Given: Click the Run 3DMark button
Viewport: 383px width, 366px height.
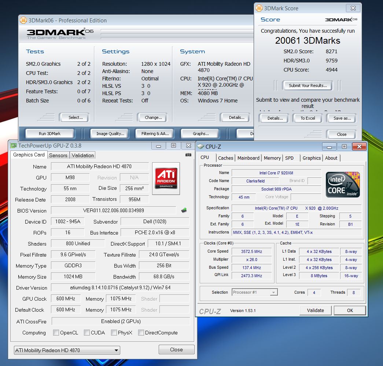Looking at the screenshot, I should pyautogui.click(x=49, y=134).
